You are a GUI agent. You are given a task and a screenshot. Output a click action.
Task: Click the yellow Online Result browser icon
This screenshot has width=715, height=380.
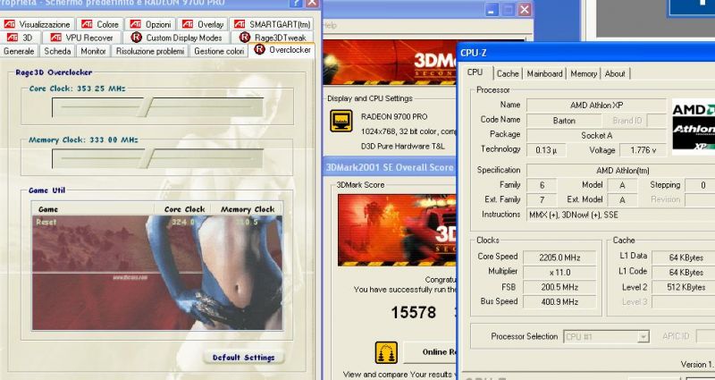pyautogui.click(x=386, y=352)
